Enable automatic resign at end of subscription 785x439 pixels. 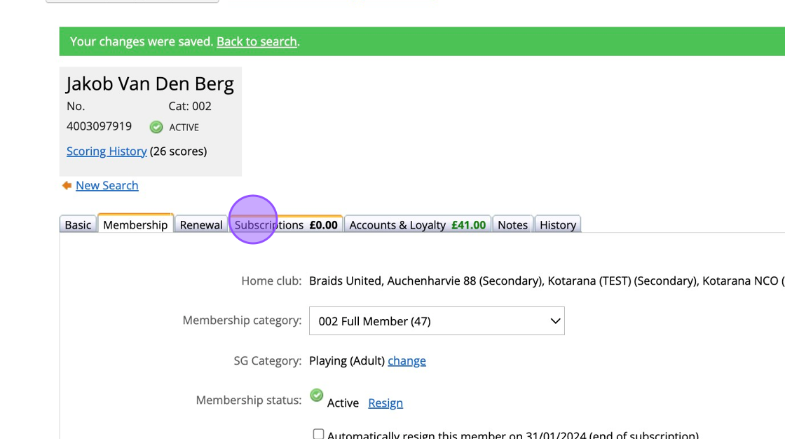click(318, 435)
